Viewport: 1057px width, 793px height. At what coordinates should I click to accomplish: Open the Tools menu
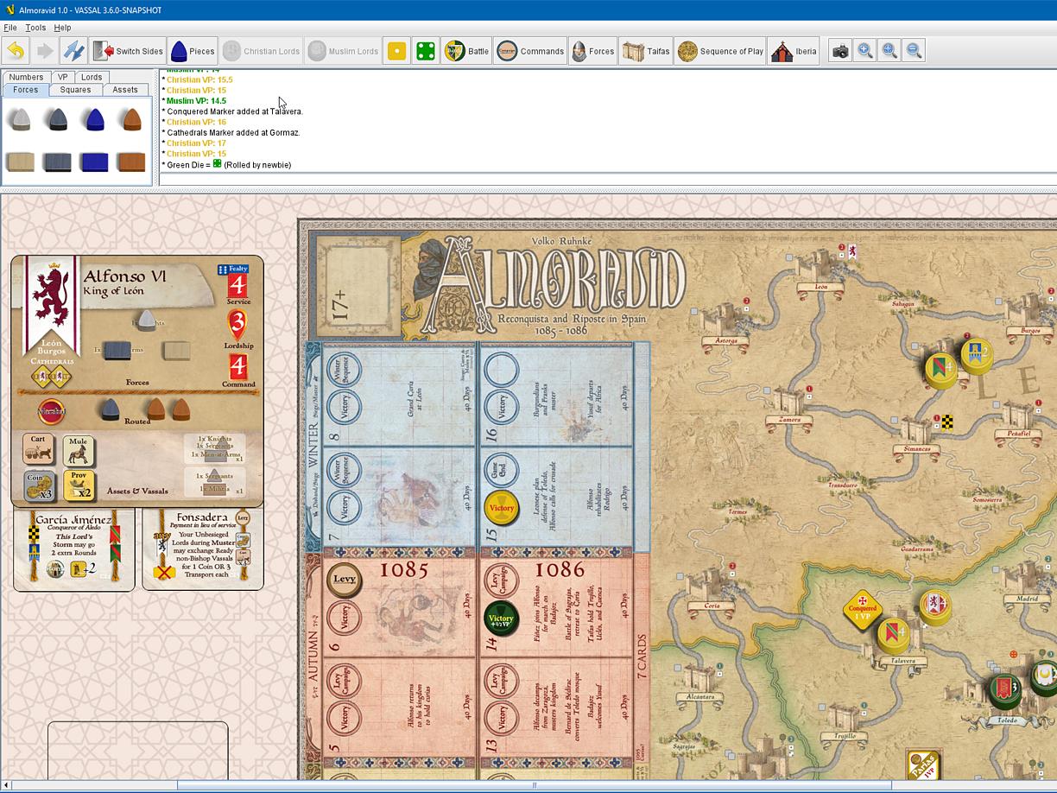(x=35, y=27)
